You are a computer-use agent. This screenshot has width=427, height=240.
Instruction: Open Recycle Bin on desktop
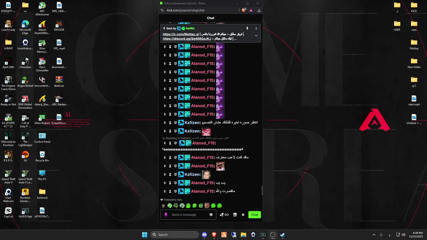coord(42,156)
